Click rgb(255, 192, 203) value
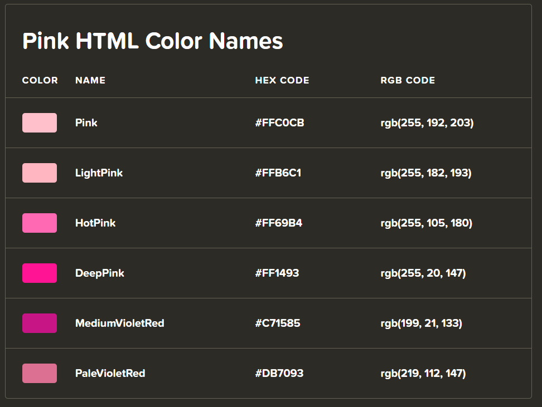The width and height of the screenshot is (542, 407). click(427, 123)
